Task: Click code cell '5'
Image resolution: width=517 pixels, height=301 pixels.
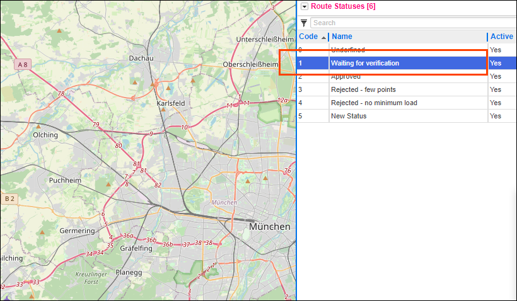Action: tap(300, 116)
